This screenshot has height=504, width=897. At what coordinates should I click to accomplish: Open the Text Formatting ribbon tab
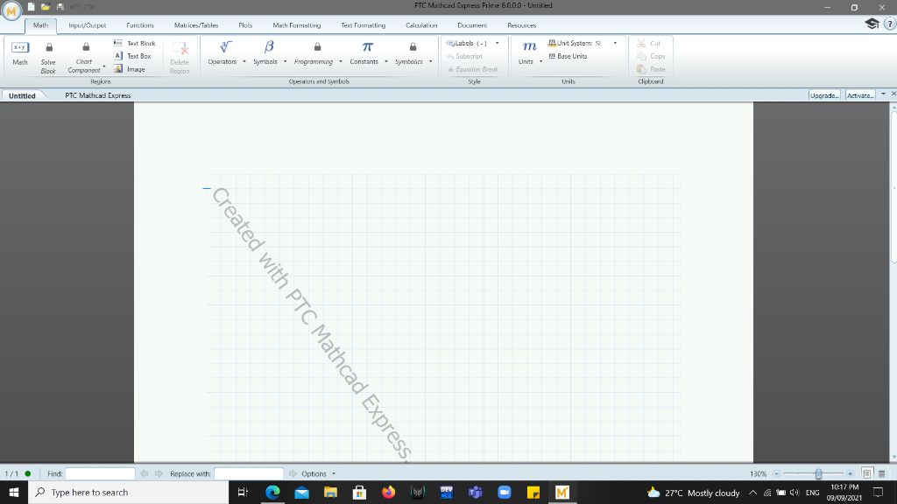pos(364,25)
